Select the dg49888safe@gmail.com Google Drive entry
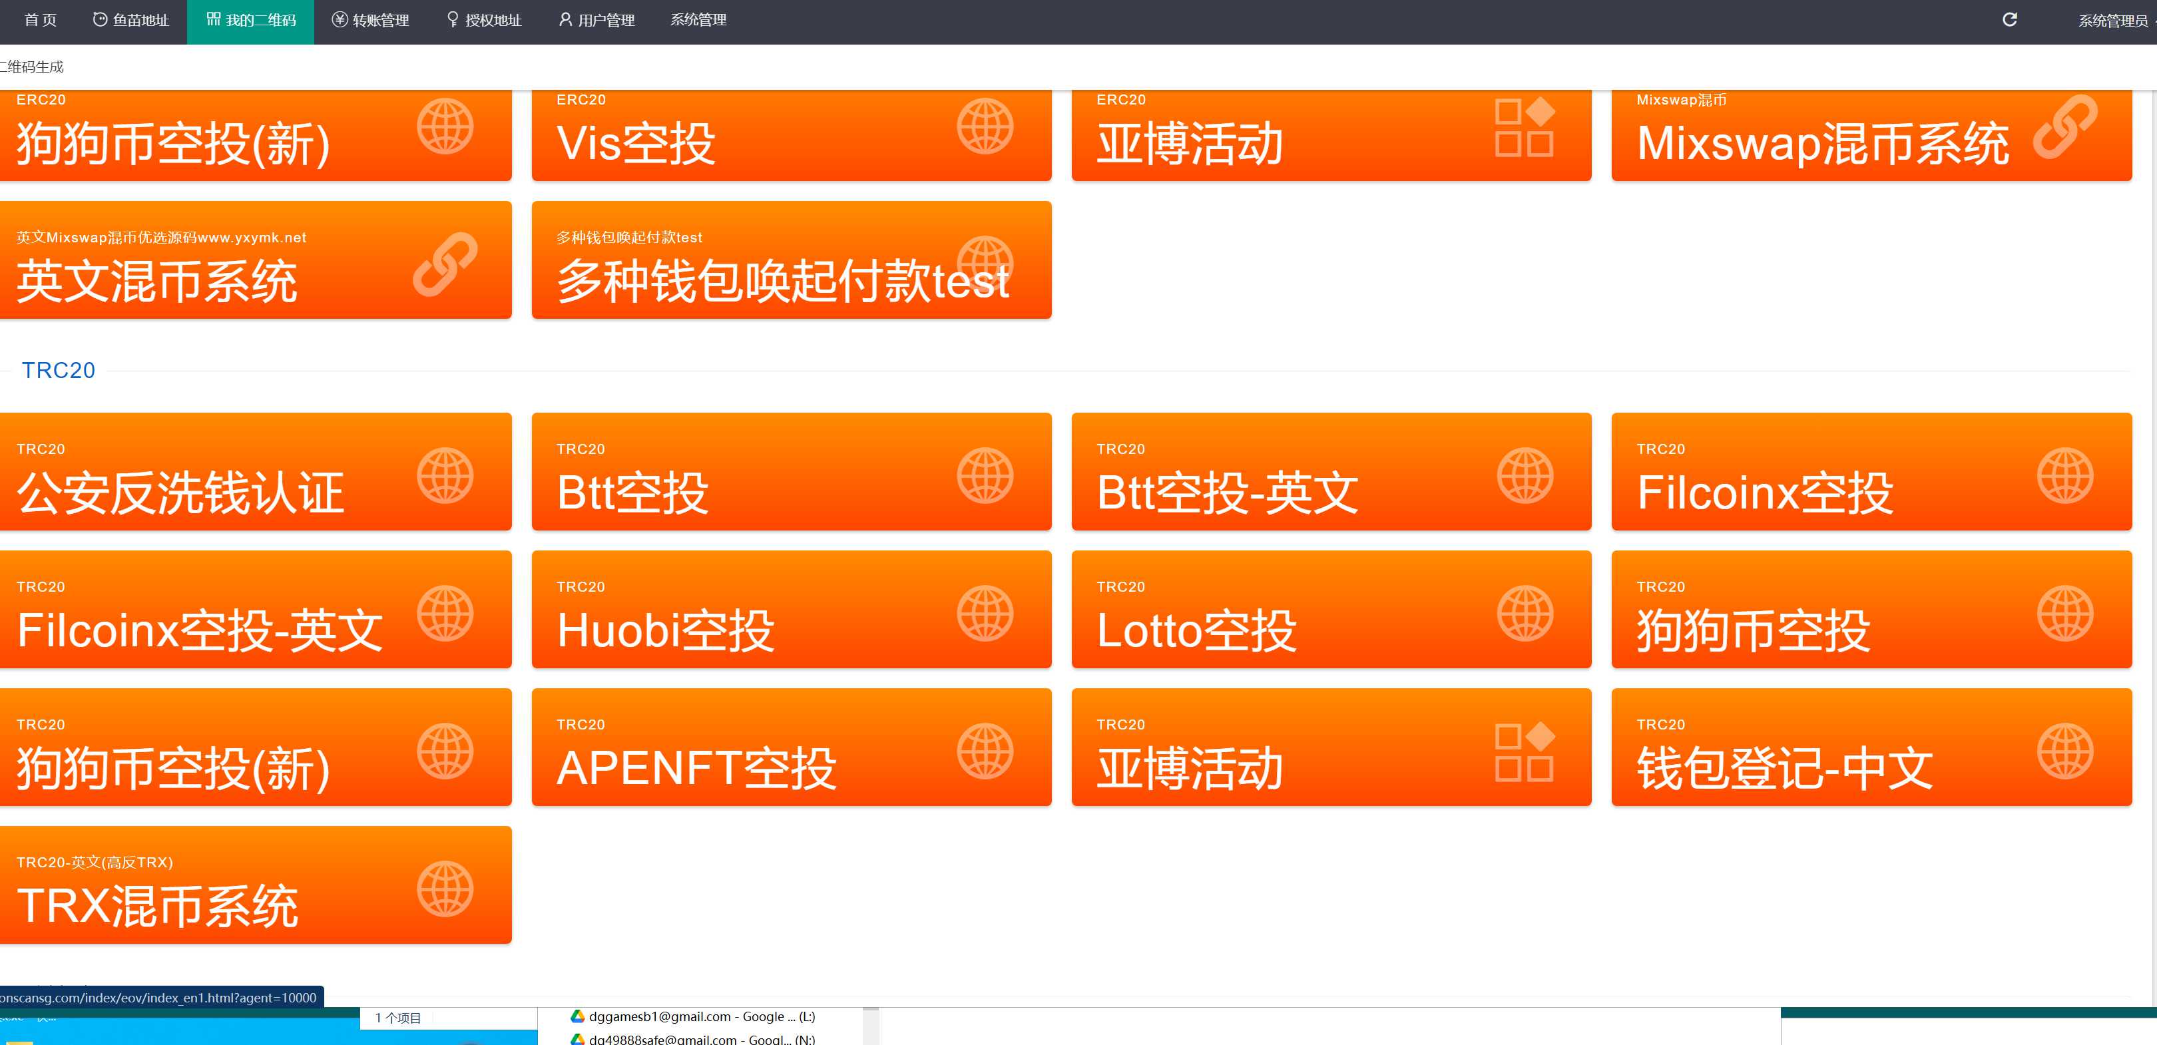This screenshot has width=2157, height=1045. tap(692, 1039)
